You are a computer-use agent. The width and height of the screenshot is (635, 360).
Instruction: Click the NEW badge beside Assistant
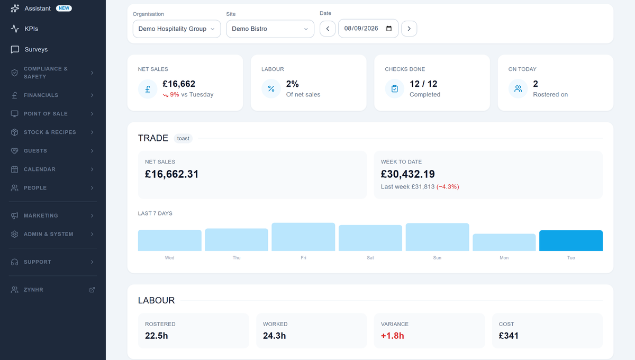tap(64, 8)
